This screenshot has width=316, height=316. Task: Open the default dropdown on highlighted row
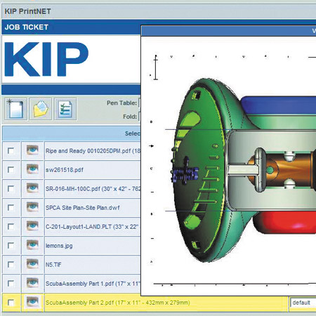click(303, 303)
